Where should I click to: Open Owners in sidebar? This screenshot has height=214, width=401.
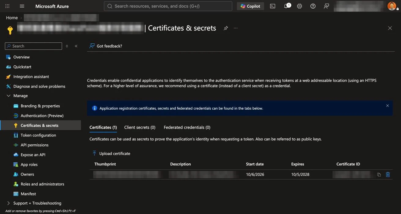click(27, 174)
